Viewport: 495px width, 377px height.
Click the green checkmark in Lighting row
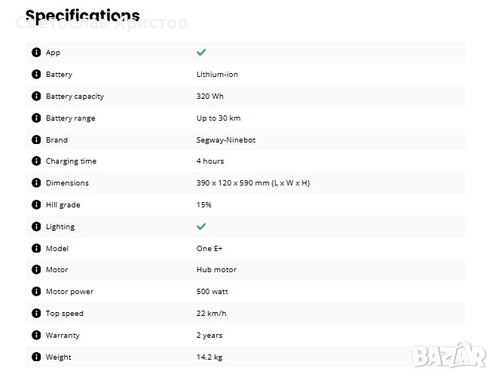[201, 227]
